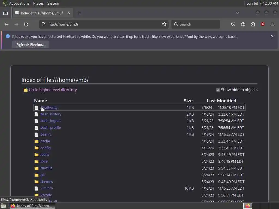Open the .Xauthority file link

point(48,107)
